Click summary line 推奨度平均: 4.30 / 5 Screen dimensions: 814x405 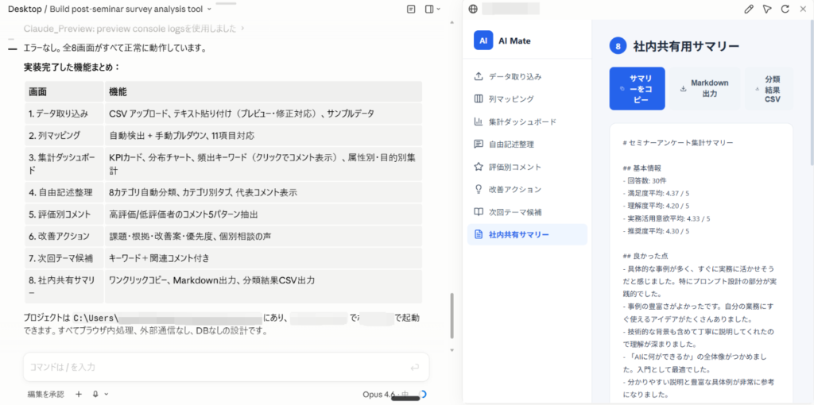coord(655,231)
